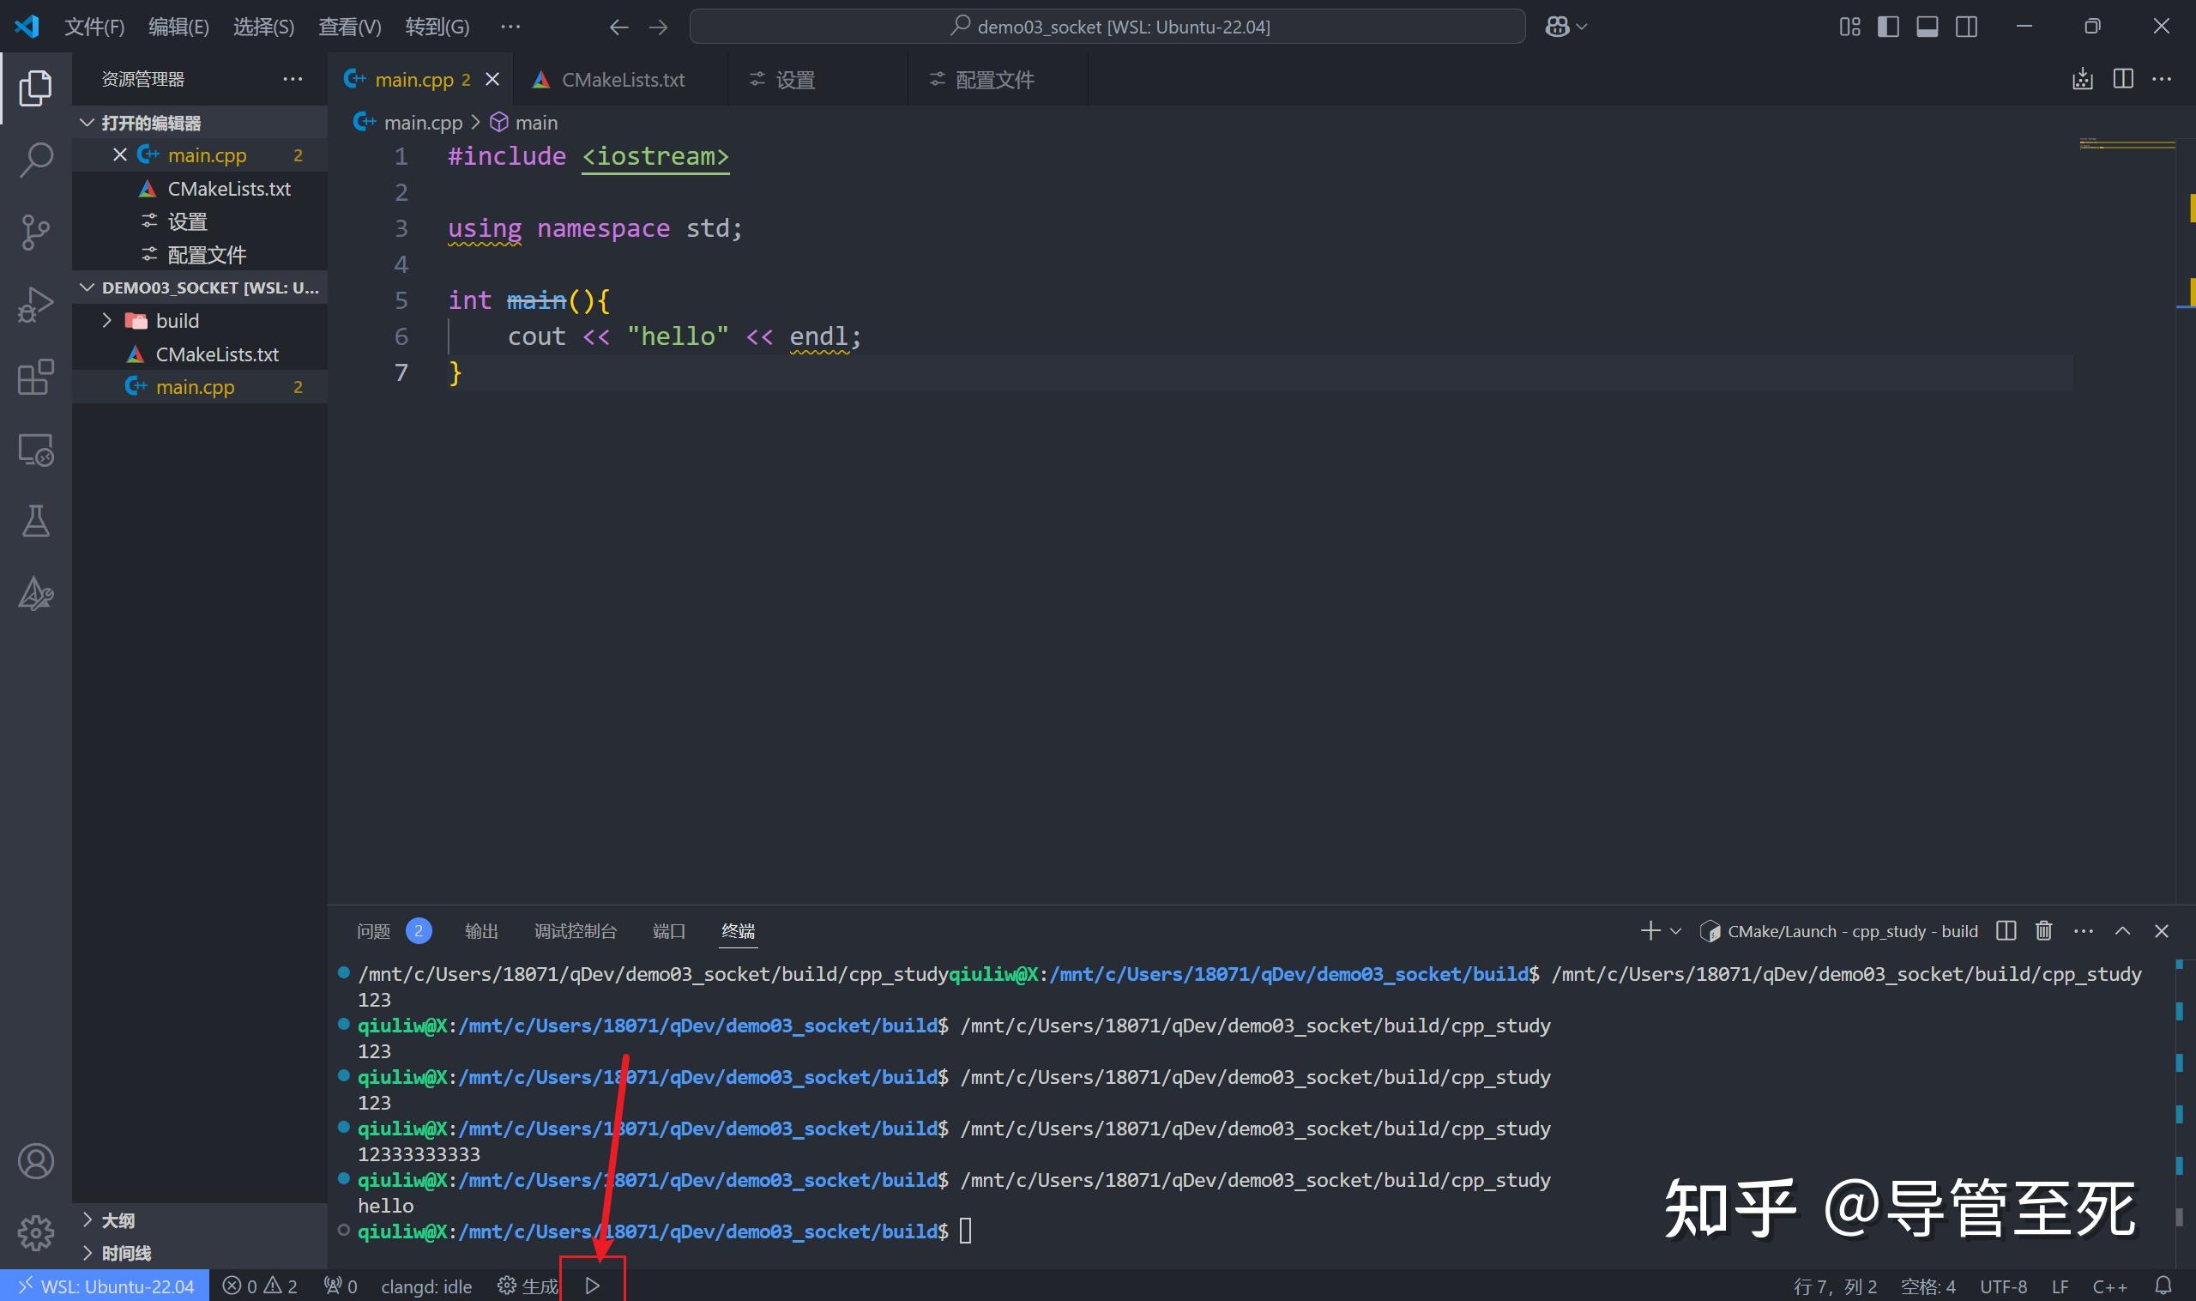
Task: Open the Search view in the activity bar
Action: [35, 160]
